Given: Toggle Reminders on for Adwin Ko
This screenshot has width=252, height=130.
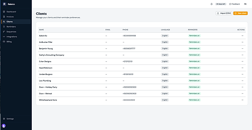Looking at the screenshot, I should pos(194,36).
